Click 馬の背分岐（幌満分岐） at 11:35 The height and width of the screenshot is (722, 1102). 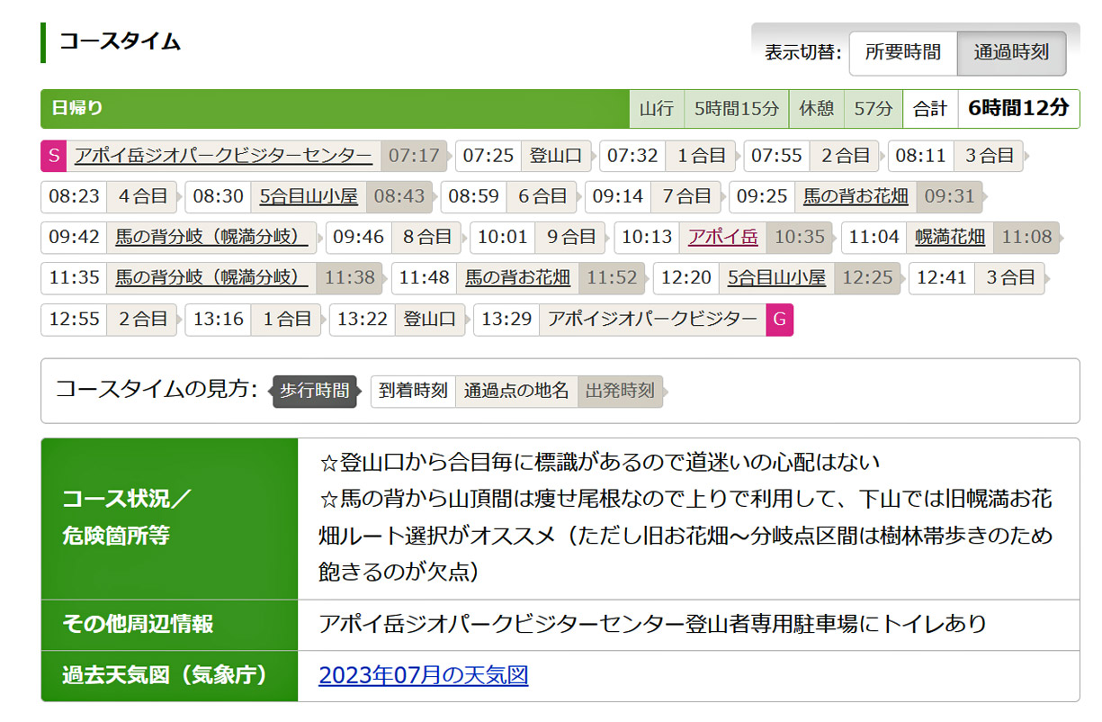click(x=211, y=278)
